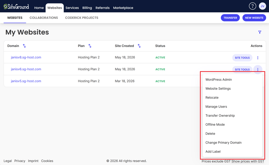The width and height of the screenshot is (269, 165).
Task: Click the New Website button
Action: coord(254,18)
